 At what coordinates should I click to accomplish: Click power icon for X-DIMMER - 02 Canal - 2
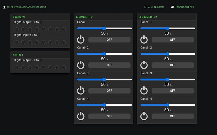point(144,65)
